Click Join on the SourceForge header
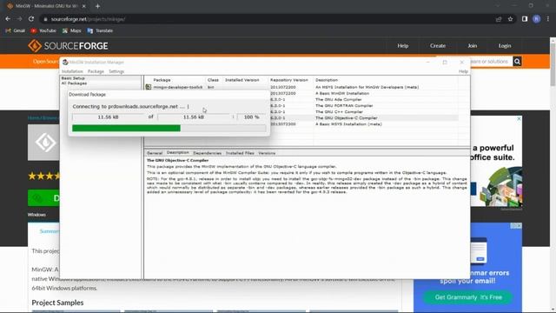556x313 pixels. (472, 46)
